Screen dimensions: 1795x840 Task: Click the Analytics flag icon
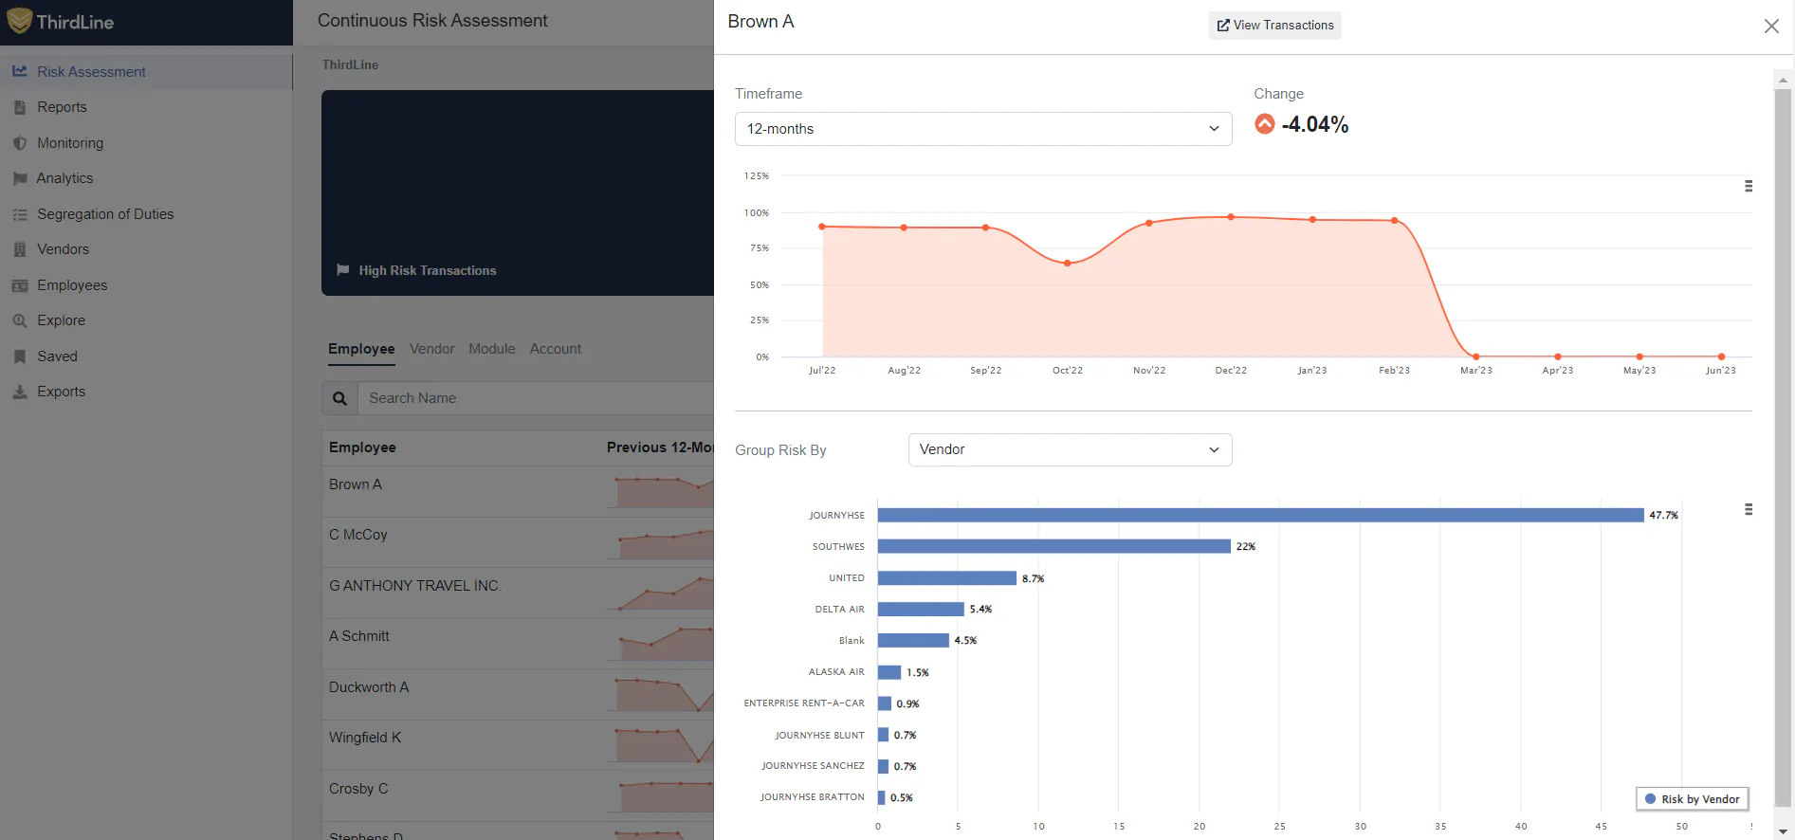[19, 178]
